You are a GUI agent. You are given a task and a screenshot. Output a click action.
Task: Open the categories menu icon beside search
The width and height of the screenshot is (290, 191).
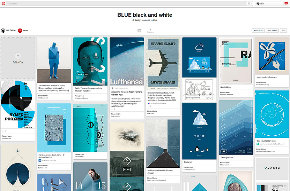(x=249, y=3)
